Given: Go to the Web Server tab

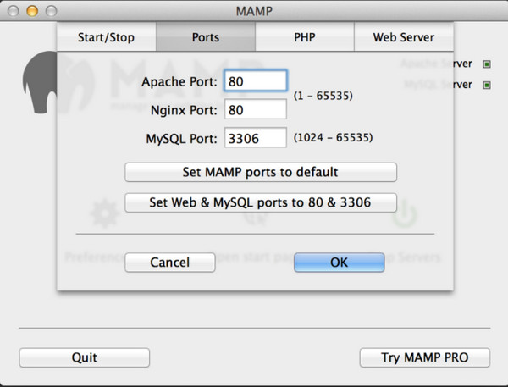Looking at the screenshot, I should [403, 37].
